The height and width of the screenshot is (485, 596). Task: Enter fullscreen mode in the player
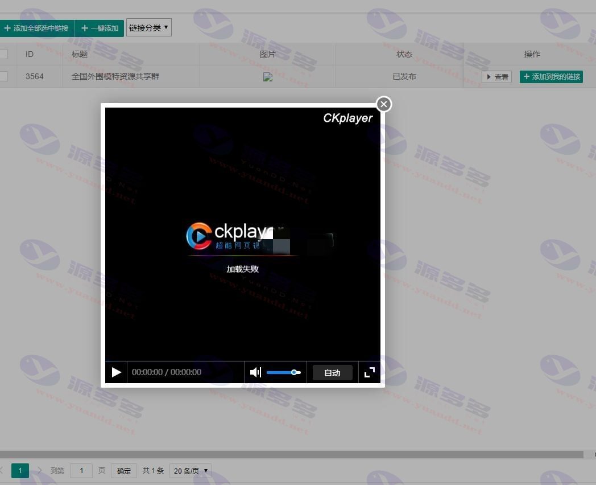pos(370,372)
